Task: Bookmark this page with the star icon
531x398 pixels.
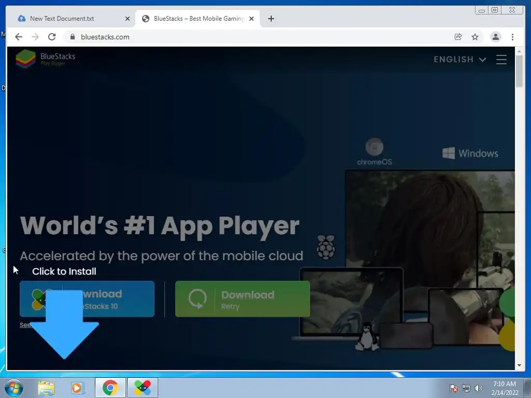Action: tap(475, 37)
